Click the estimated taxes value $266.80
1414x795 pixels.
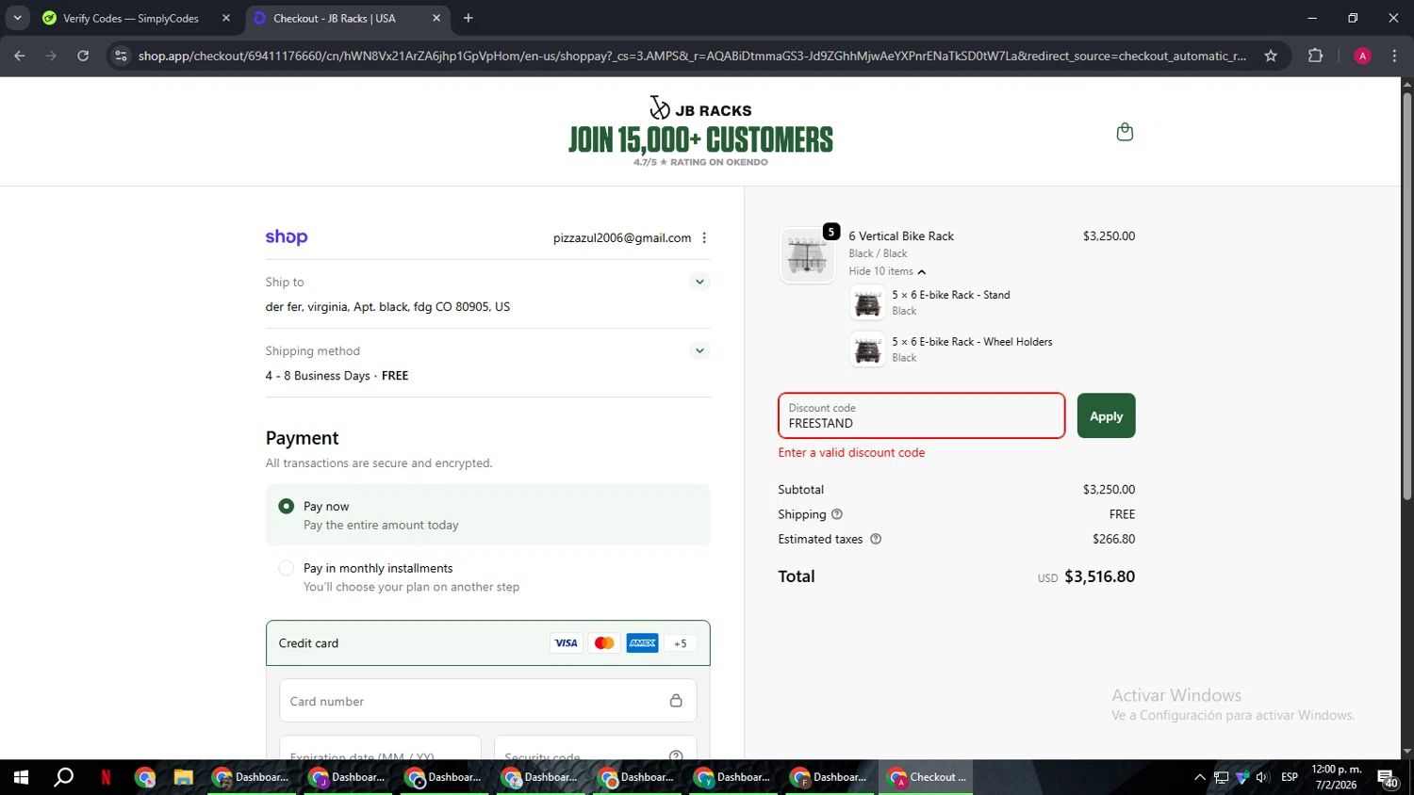[x=1113, y=539]
